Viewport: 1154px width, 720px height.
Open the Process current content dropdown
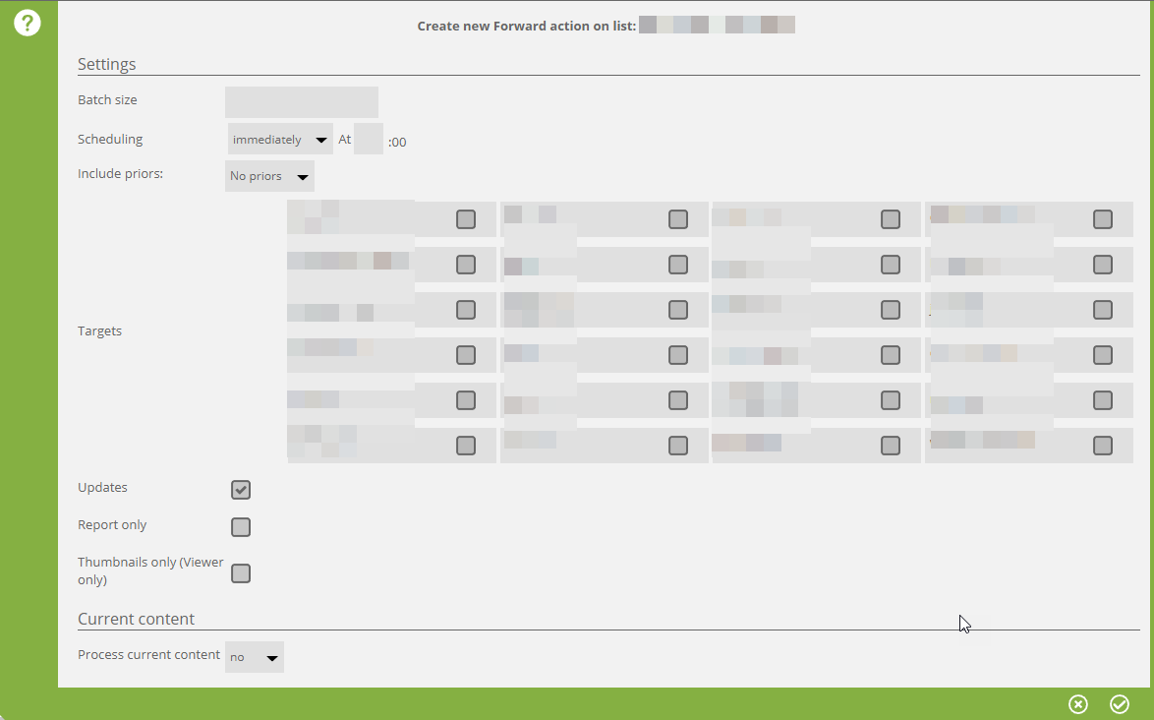tap(255, 657)
